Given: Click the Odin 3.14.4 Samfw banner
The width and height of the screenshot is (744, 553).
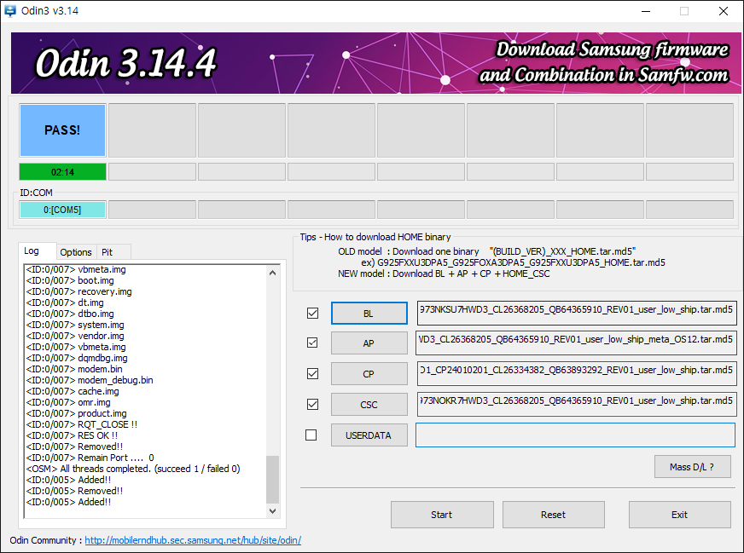Looking at the screenshot, I should coord(375,63).
